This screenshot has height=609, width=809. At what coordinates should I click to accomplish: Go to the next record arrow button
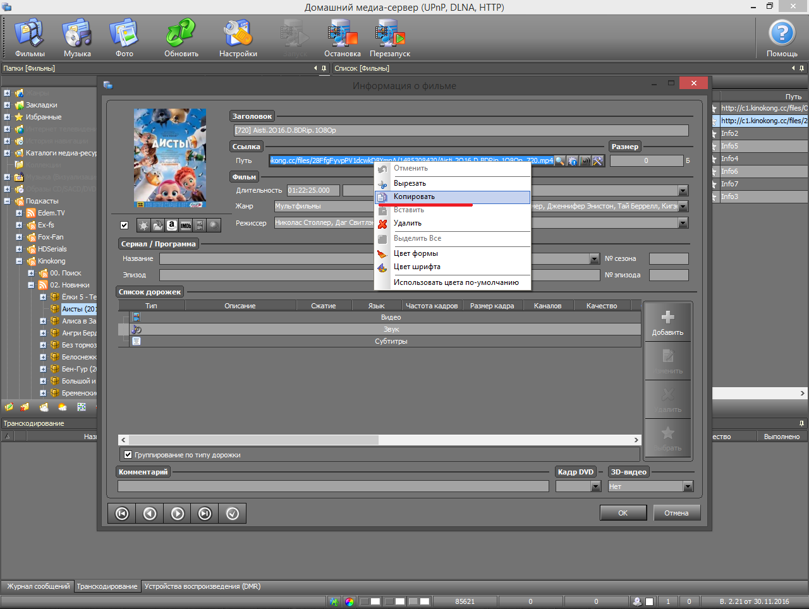tap(178, 514)
